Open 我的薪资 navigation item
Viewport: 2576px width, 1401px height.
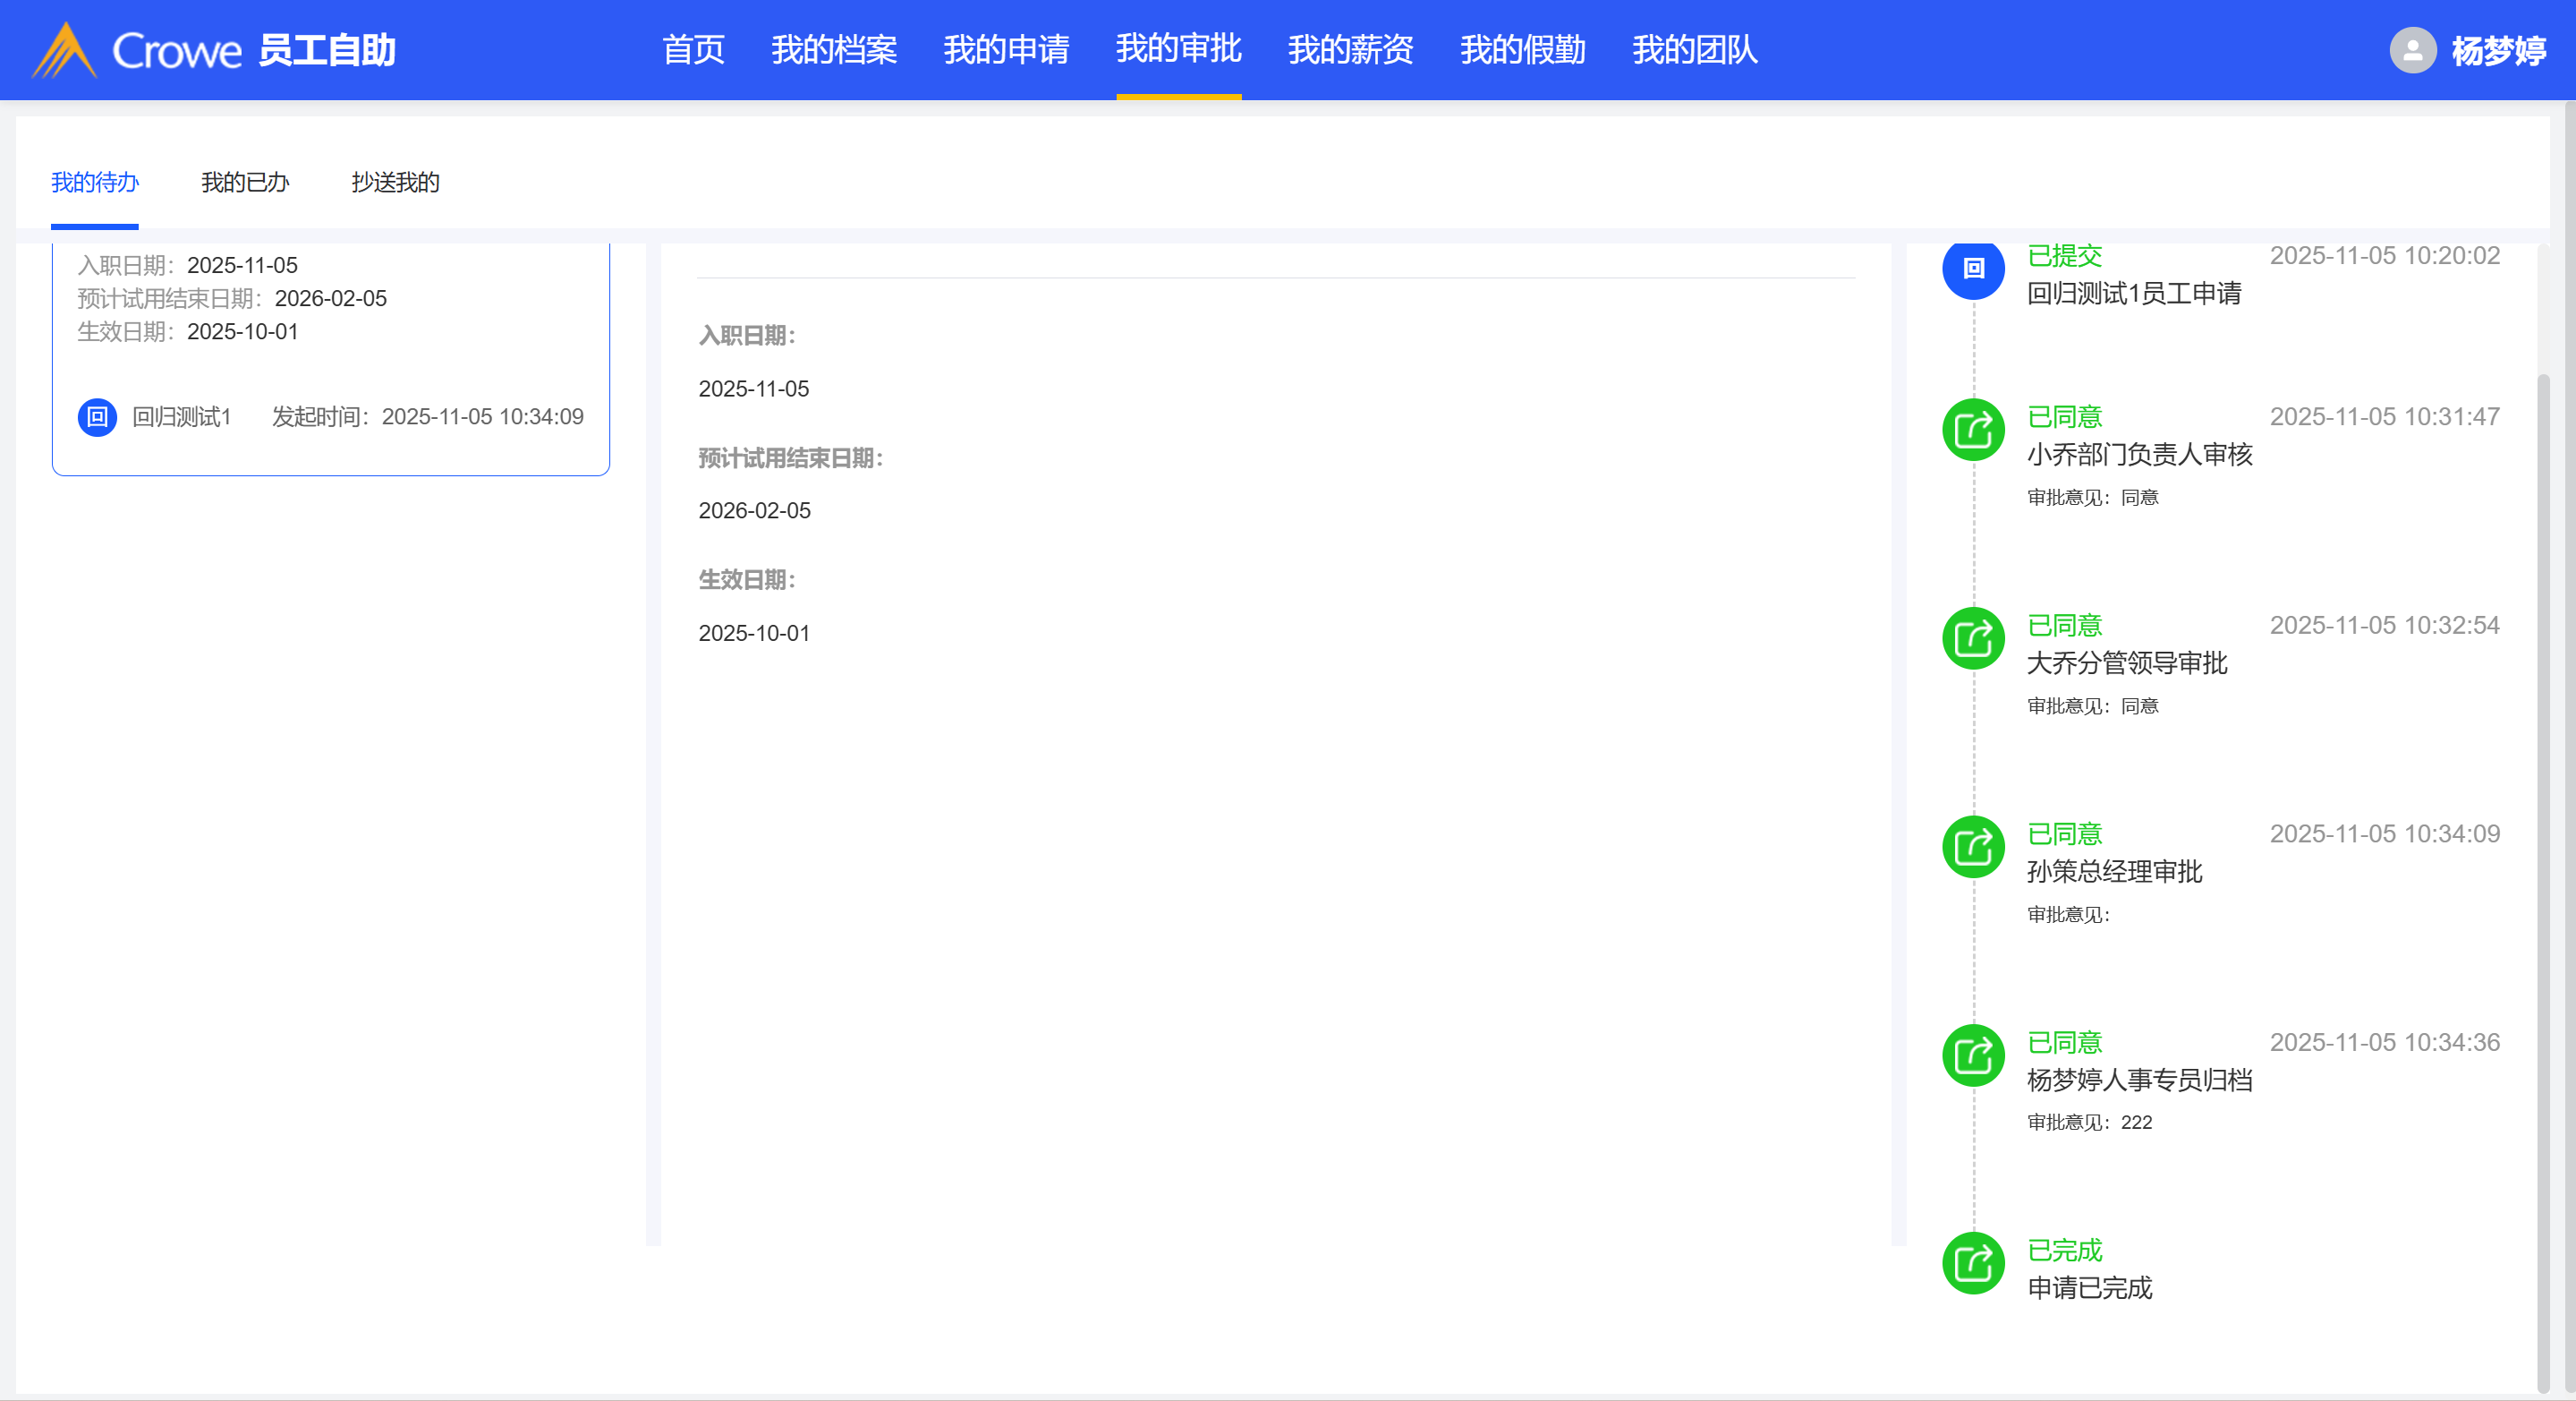pos(1350,50)
